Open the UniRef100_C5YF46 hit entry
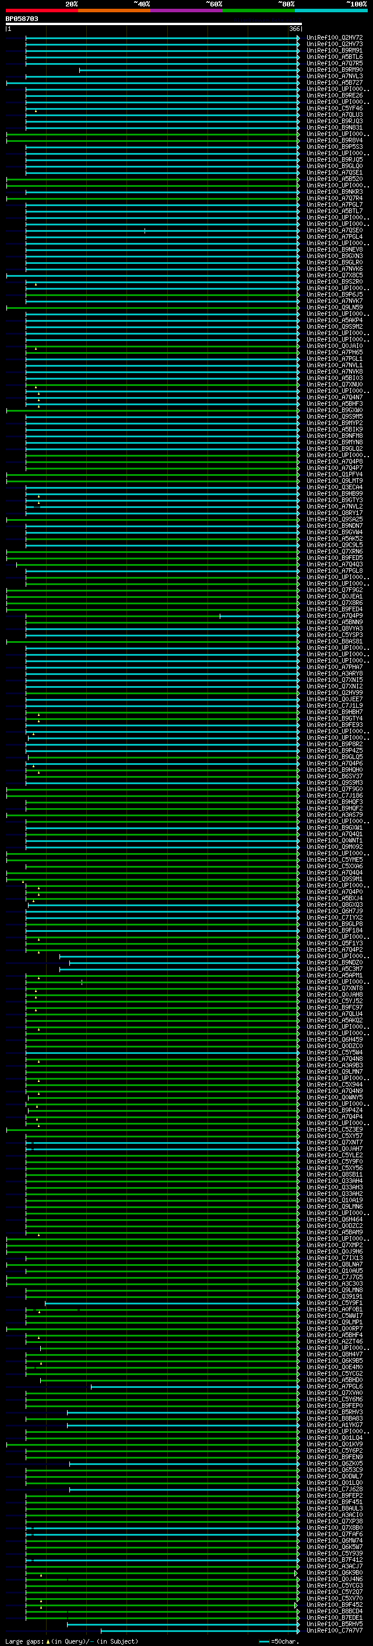 (334, 109)
